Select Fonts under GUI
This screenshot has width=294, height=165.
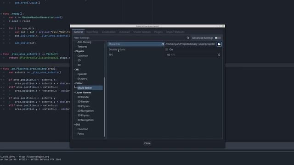(x=81, y=134)
